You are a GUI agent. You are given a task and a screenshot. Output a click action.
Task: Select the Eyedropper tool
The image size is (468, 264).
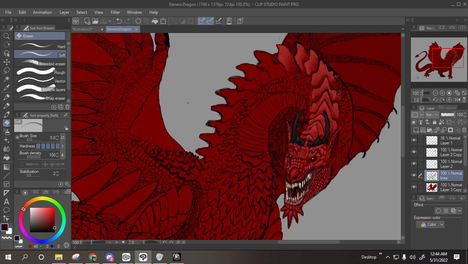click(6, 88)
